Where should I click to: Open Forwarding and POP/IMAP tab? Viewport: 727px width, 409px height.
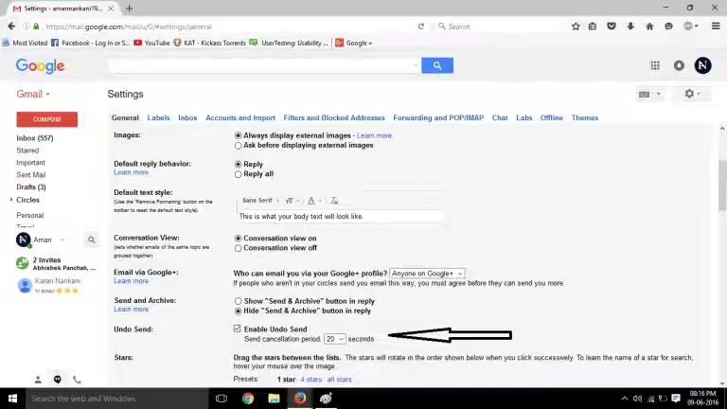pos(438,117)
